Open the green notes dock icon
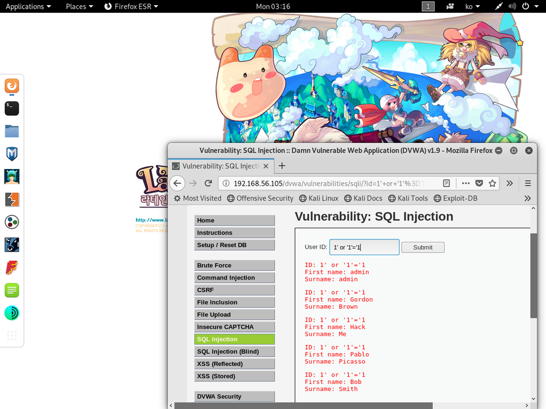This screenshot has height=409, width=546. click(12, 290)
